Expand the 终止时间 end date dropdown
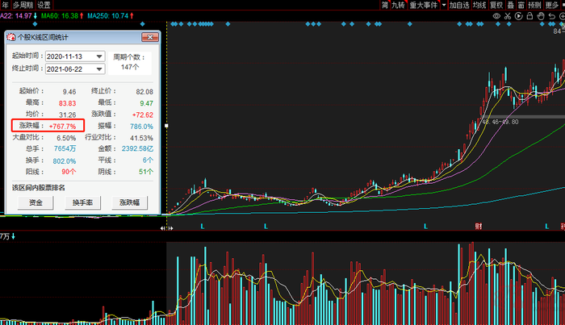The width and height of the screenshot is (565, 325). pos(99,69)
